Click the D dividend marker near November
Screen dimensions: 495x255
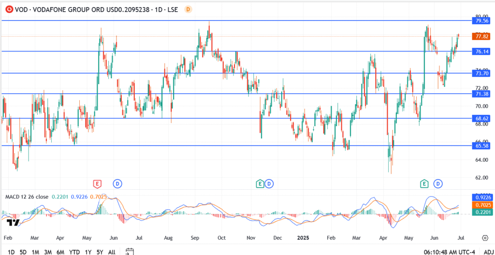click(269, 184)
